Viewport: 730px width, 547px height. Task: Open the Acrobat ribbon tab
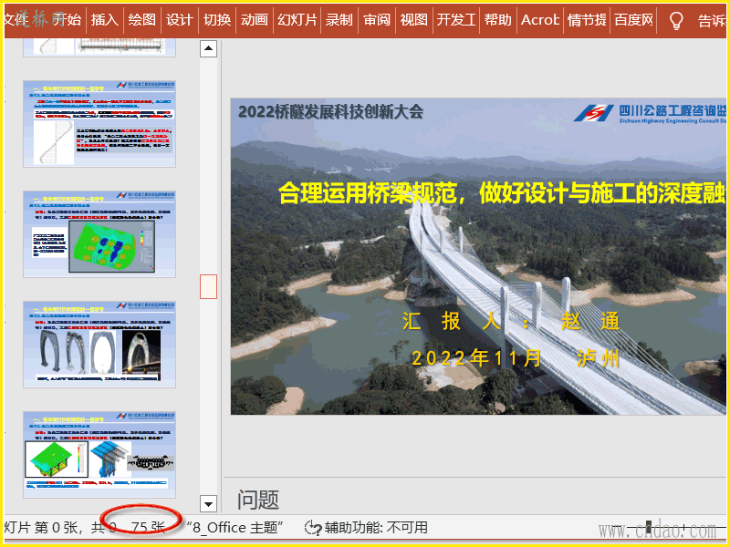(x=540, y=20)
